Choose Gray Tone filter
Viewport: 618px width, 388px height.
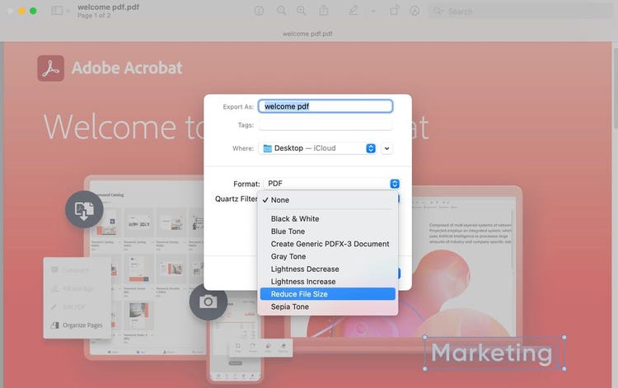pos(327,256)
